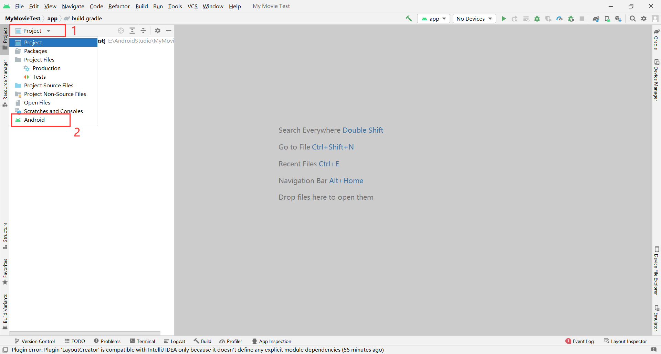
Task: Expand the No Devices selector
Action: click(x=474, y=19)
